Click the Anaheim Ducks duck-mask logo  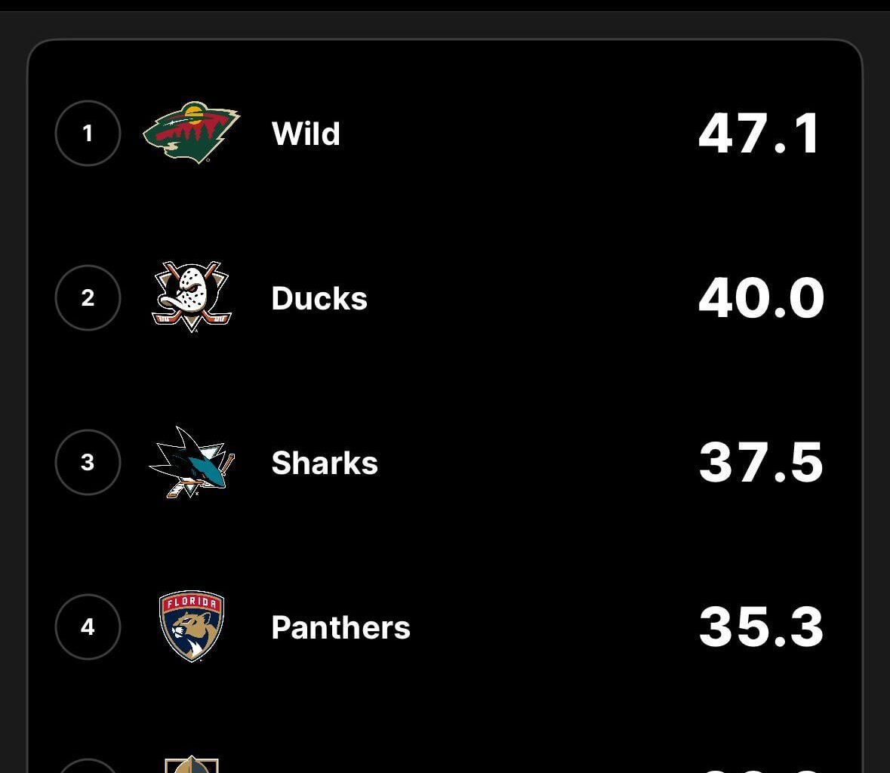coord(191,297)
